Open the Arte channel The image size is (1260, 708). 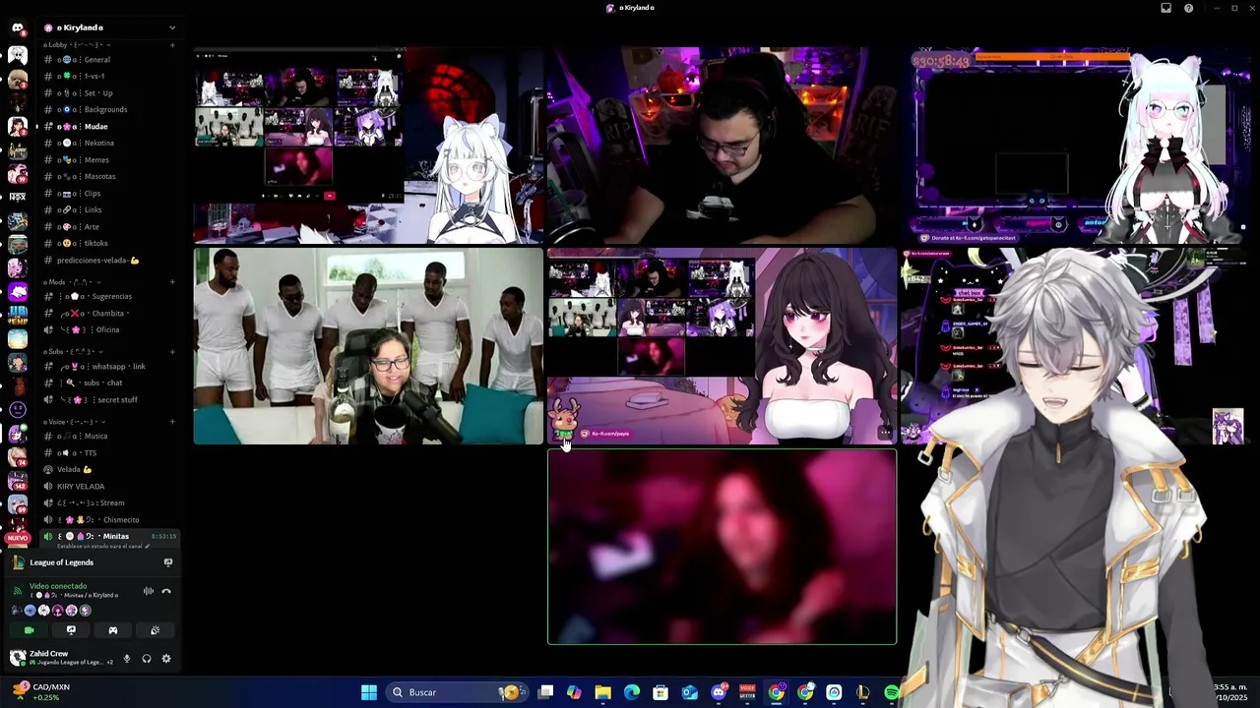click(109, 227)
